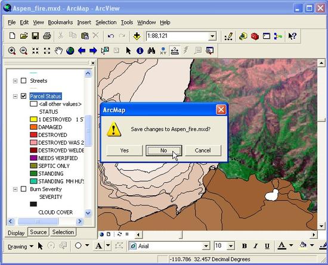The height and width of the screenshot is (265, 328).
Task: Enable the Streets layer checkbox
Action: point(24,80)
